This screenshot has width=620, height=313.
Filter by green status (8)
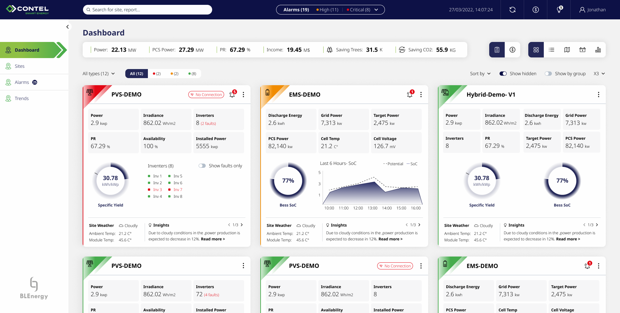pos(192,74)
